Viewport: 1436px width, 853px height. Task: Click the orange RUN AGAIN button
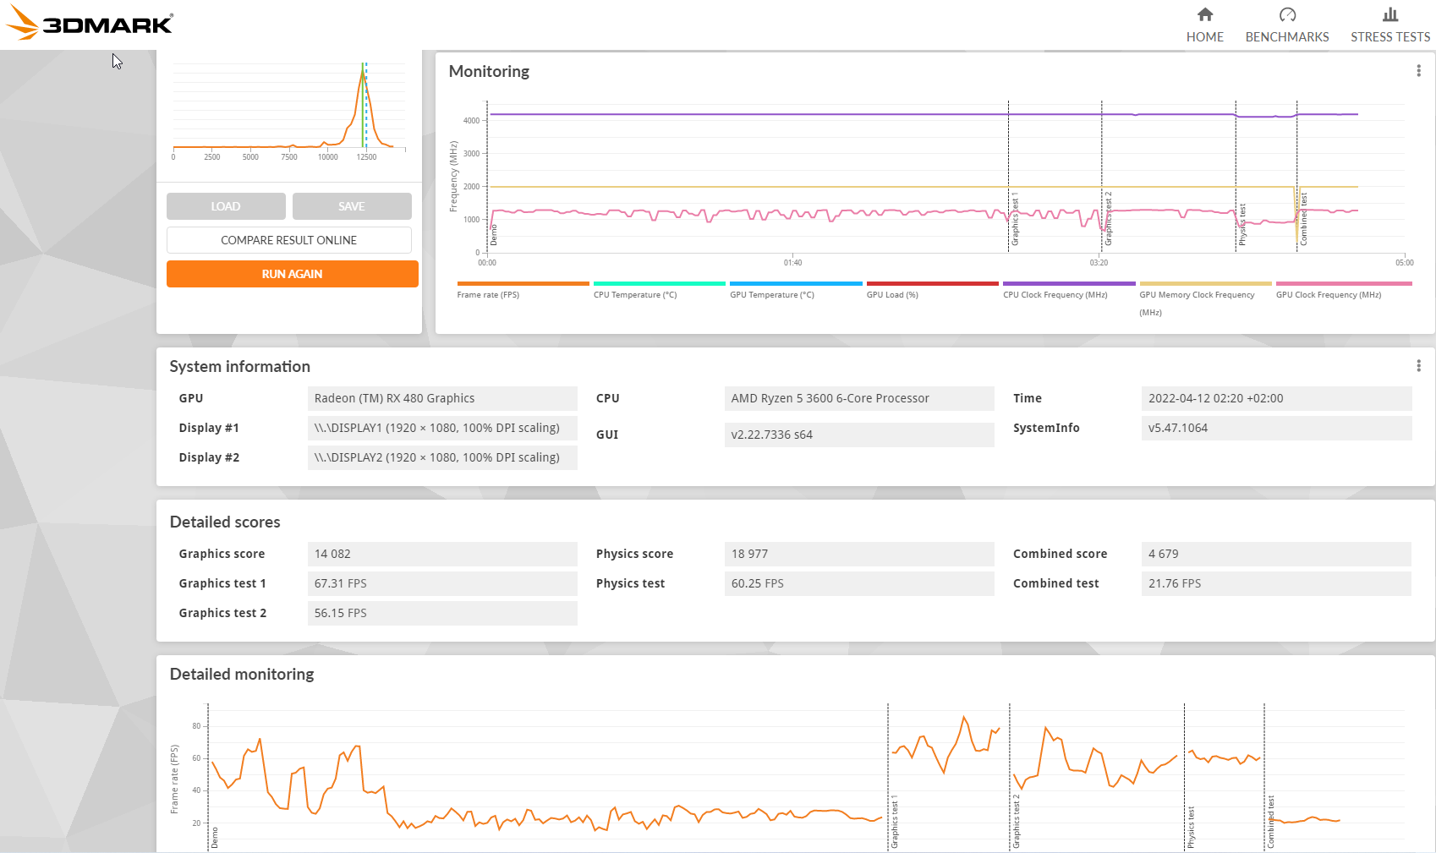pyautogui.click(x=293, y=274)
